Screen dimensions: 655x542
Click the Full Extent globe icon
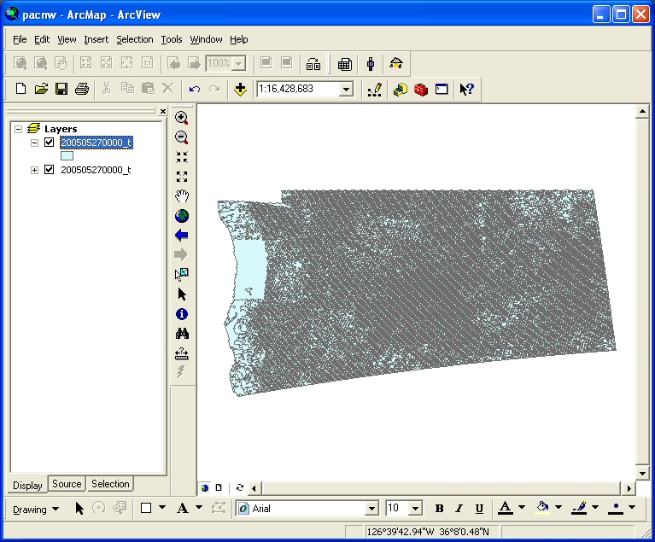coord(181,216)
